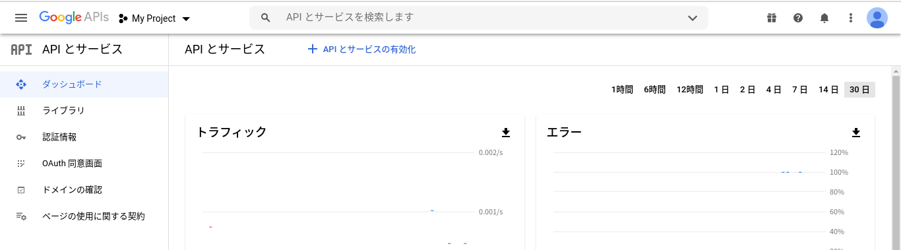
Task: Select the 7 日 time range
Action: click(799, 90)
